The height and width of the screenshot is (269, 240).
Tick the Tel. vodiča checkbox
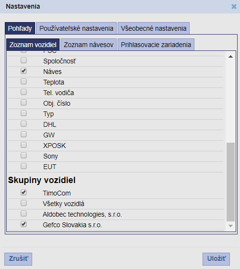[x=24, y=92]
